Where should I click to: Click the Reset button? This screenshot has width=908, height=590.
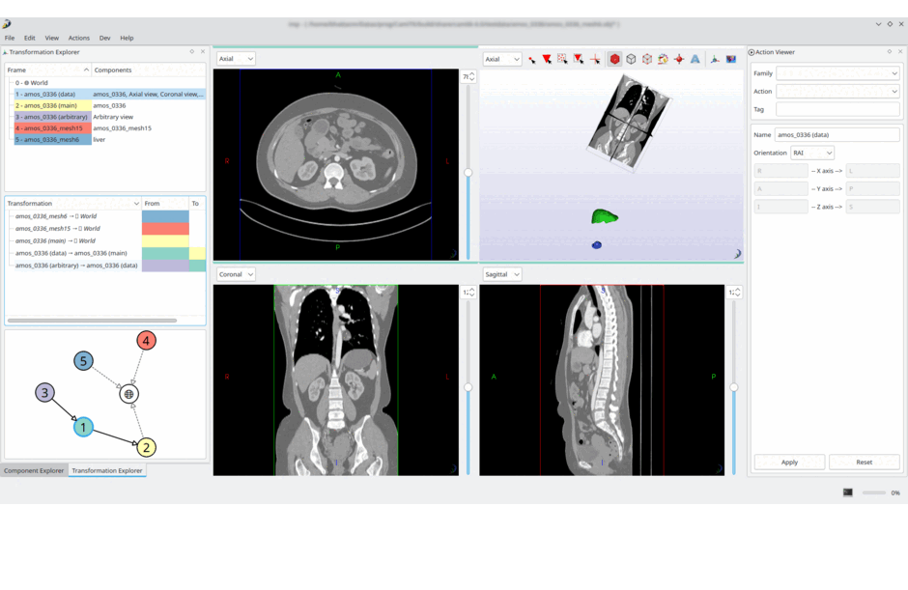[x=864, y=463]
